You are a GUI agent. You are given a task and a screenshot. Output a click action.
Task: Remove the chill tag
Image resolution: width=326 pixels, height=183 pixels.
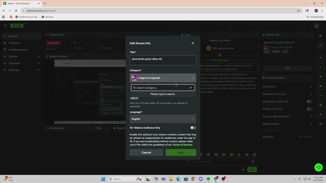[x=137, y=98]
